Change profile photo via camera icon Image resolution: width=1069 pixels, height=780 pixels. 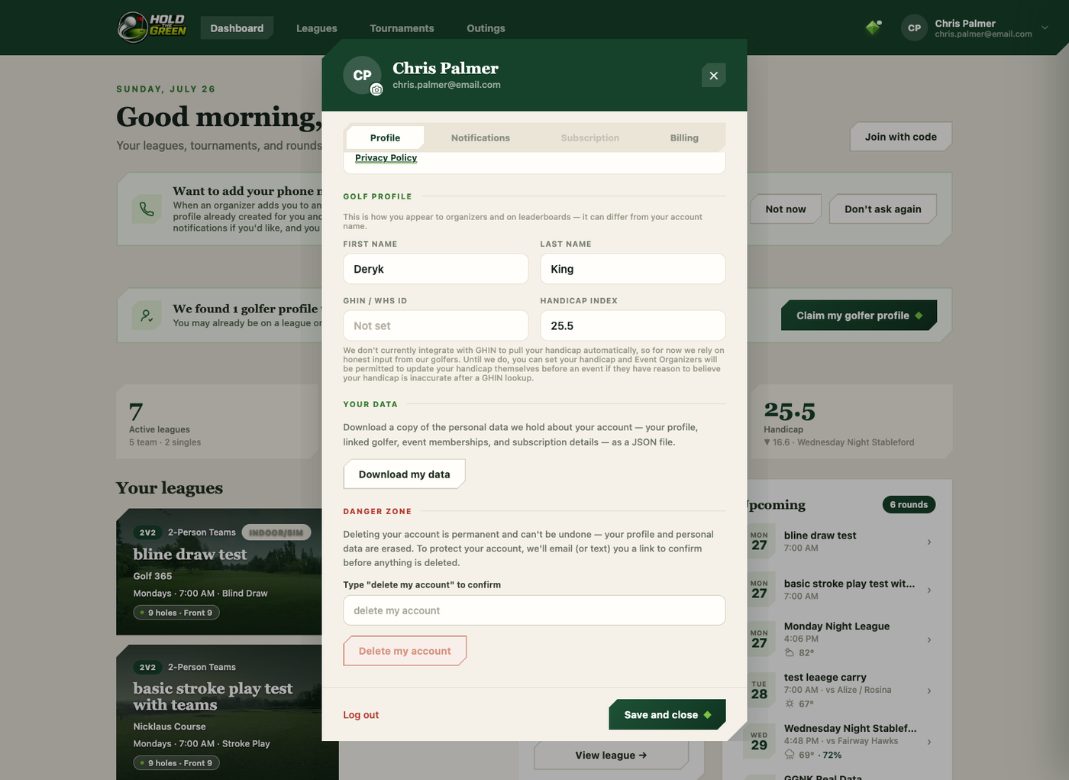tap(376, 89)
